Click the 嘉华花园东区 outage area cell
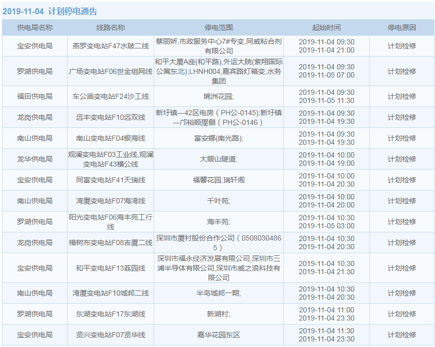This screenshot has width=435, height=347. (218, 335)
